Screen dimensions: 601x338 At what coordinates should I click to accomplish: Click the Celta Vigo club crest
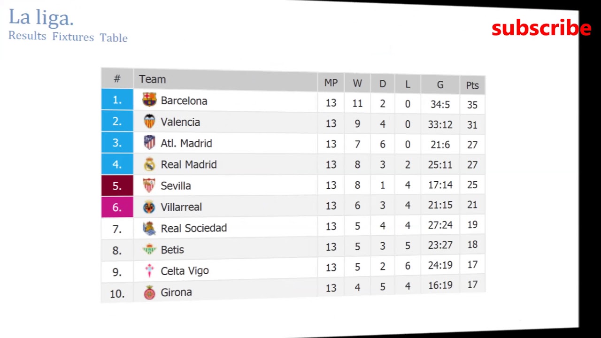pos(149,270)
